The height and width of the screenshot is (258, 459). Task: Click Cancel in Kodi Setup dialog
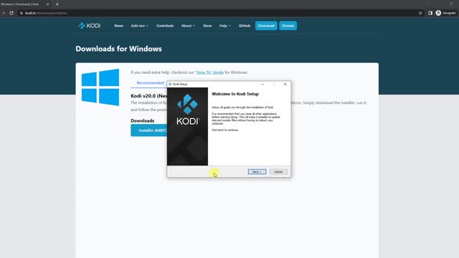click(x=278, y=172)
